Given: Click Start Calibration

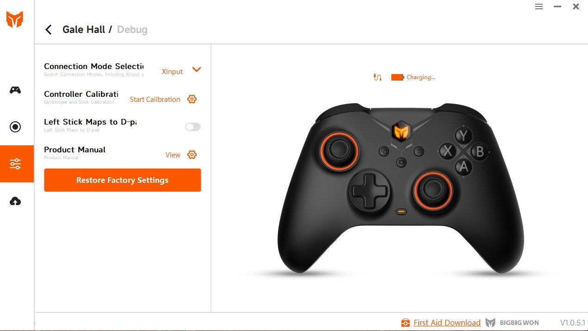Looking at the screenshot, I should point(155,99).
